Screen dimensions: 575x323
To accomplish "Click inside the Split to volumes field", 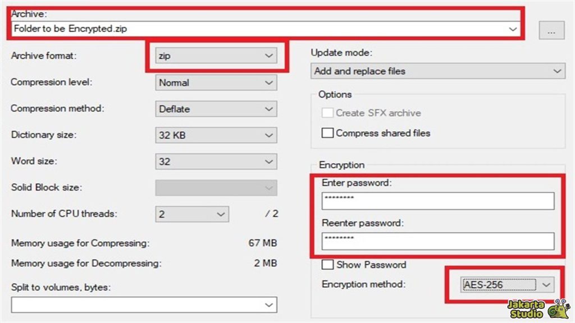I will (135, 304).
